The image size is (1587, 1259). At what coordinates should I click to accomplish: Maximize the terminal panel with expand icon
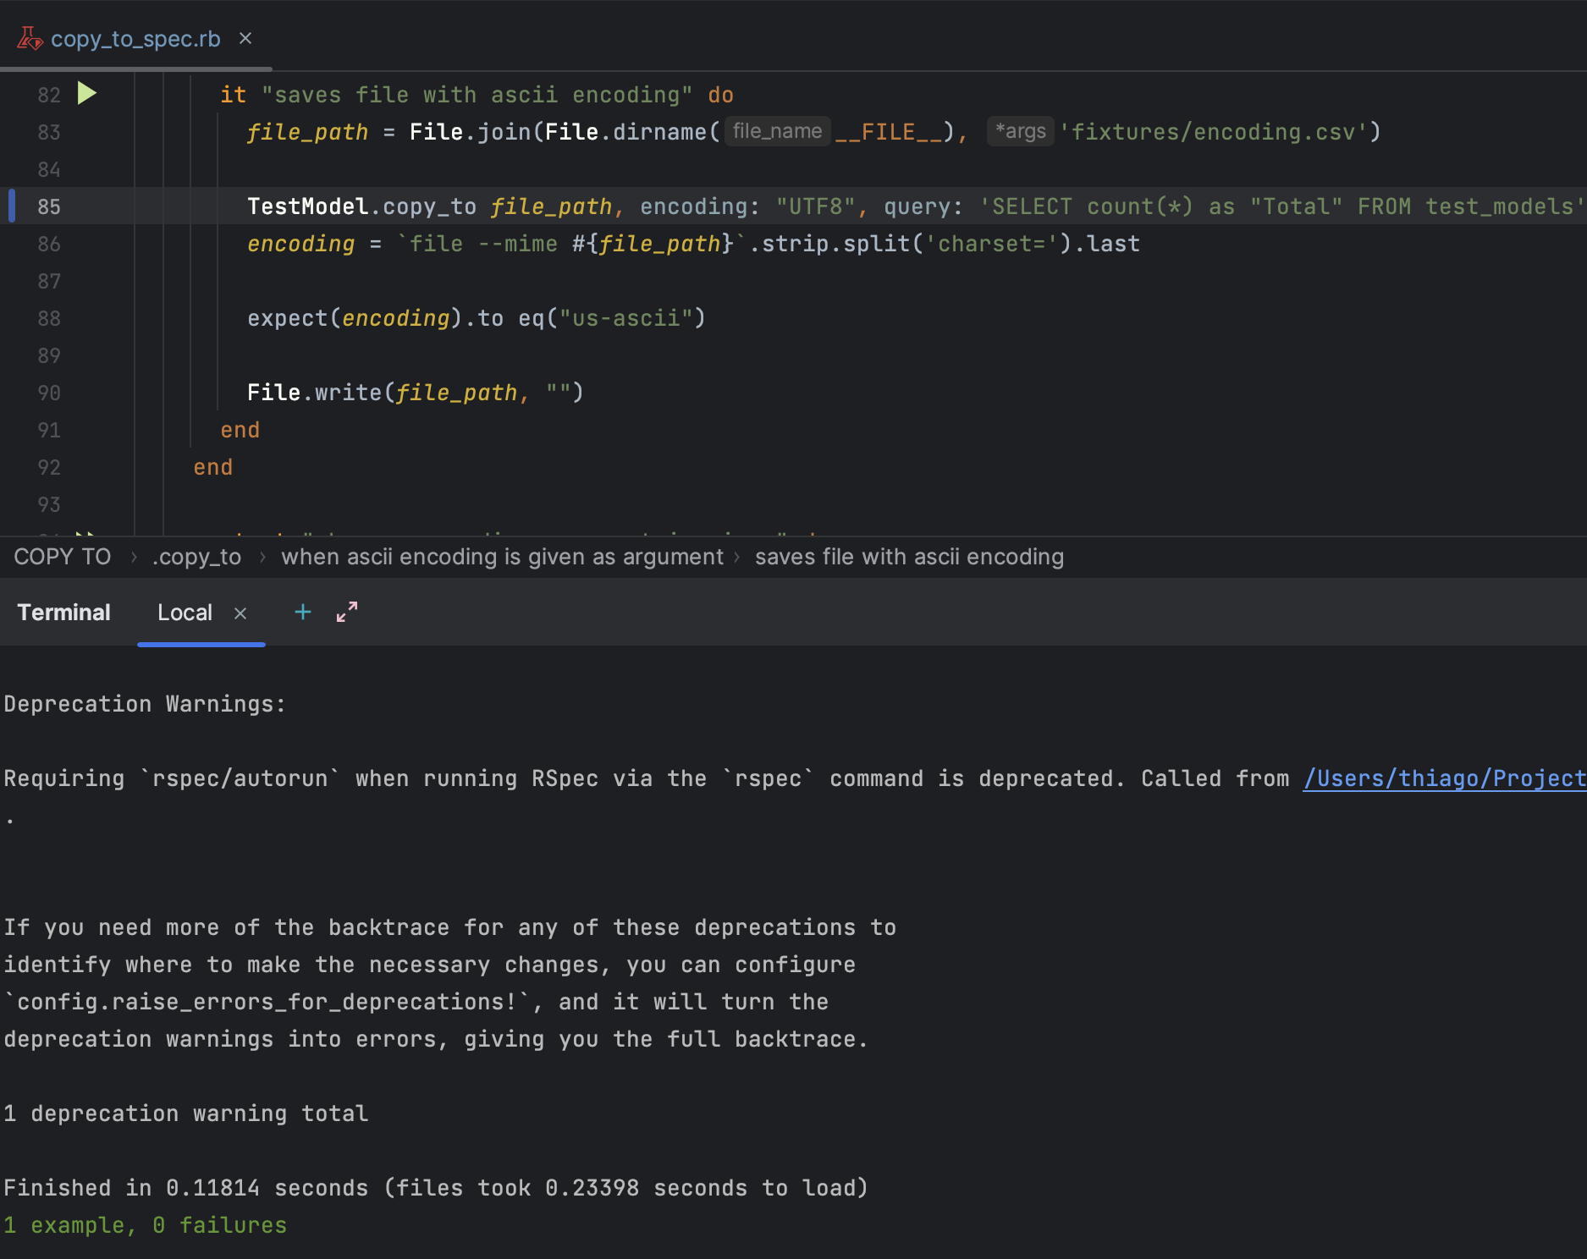click(347, 612)
